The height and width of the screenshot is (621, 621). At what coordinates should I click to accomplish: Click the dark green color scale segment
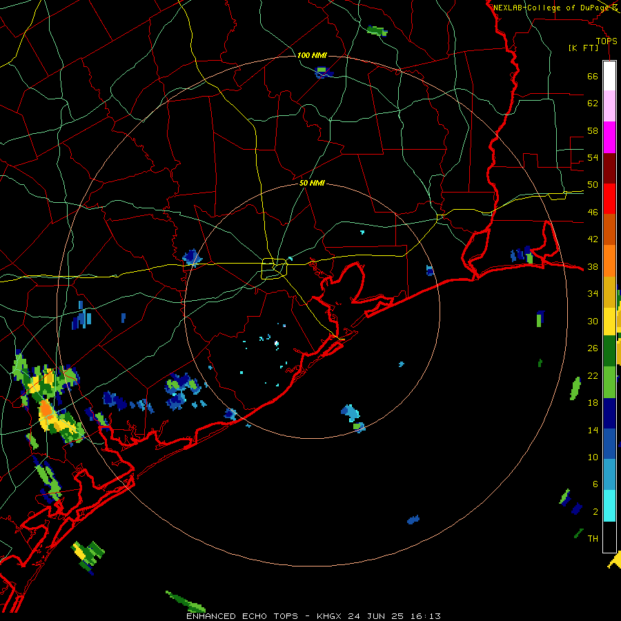[609, 351]
